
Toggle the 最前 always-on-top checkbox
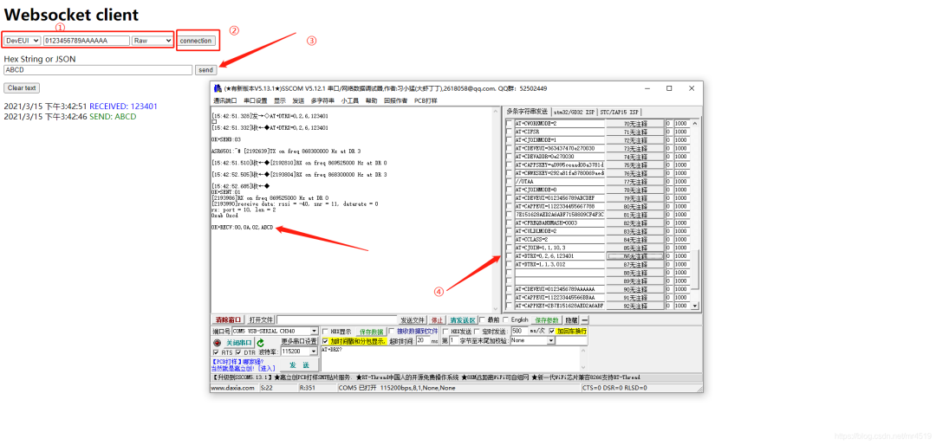pyautogui.click(x=482, y=320)
